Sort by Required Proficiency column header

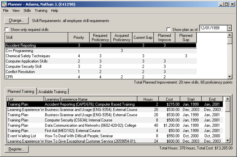pyautogui.click(x=100, y=38)
